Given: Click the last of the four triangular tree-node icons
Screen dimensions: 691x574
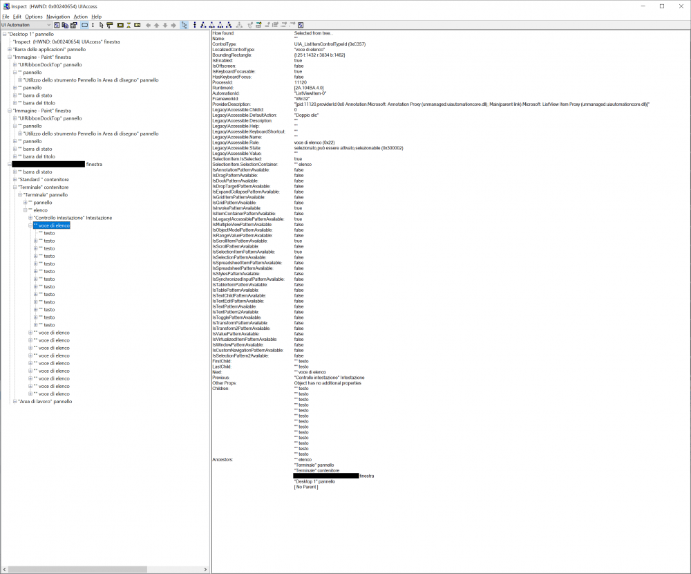Looking at the screenshot, I should click(229, 25).
